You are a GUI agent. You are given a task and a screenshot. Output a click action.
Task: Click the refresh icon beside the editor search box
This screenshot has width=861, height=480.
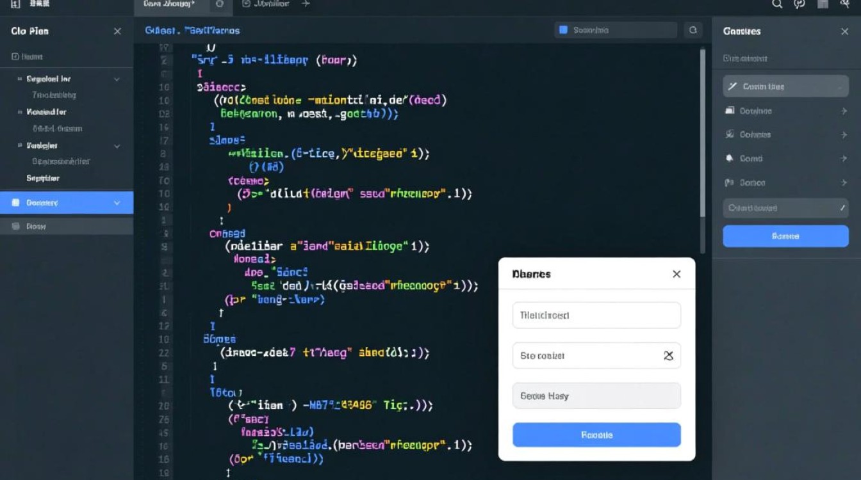coord(693,30)
